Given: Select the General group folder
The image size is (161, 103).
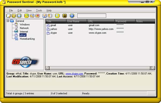Looking at the screenshot, I should 20,21.
